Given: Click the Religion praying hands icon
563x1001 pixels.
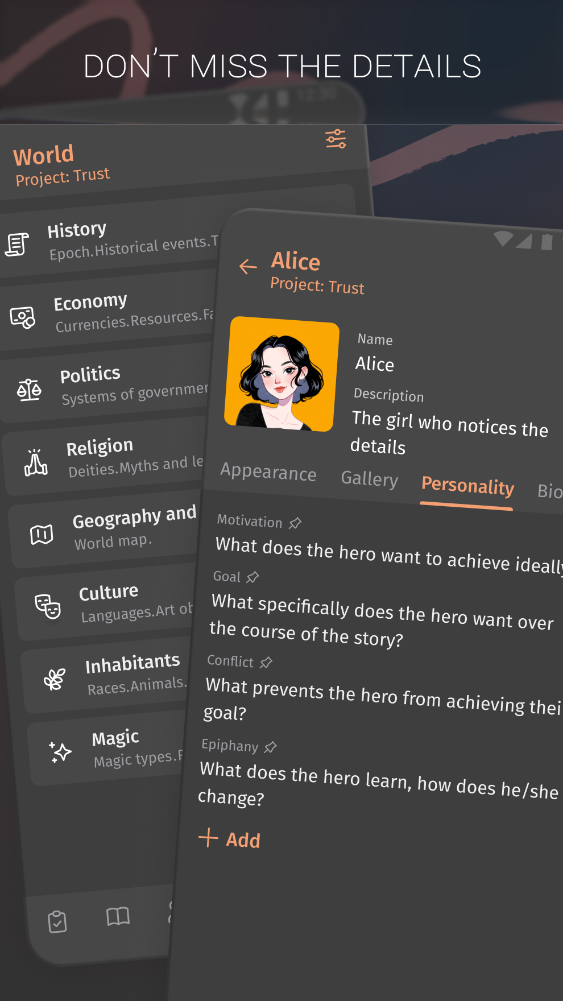Looking at the screenshot, I should pos(35,462).
